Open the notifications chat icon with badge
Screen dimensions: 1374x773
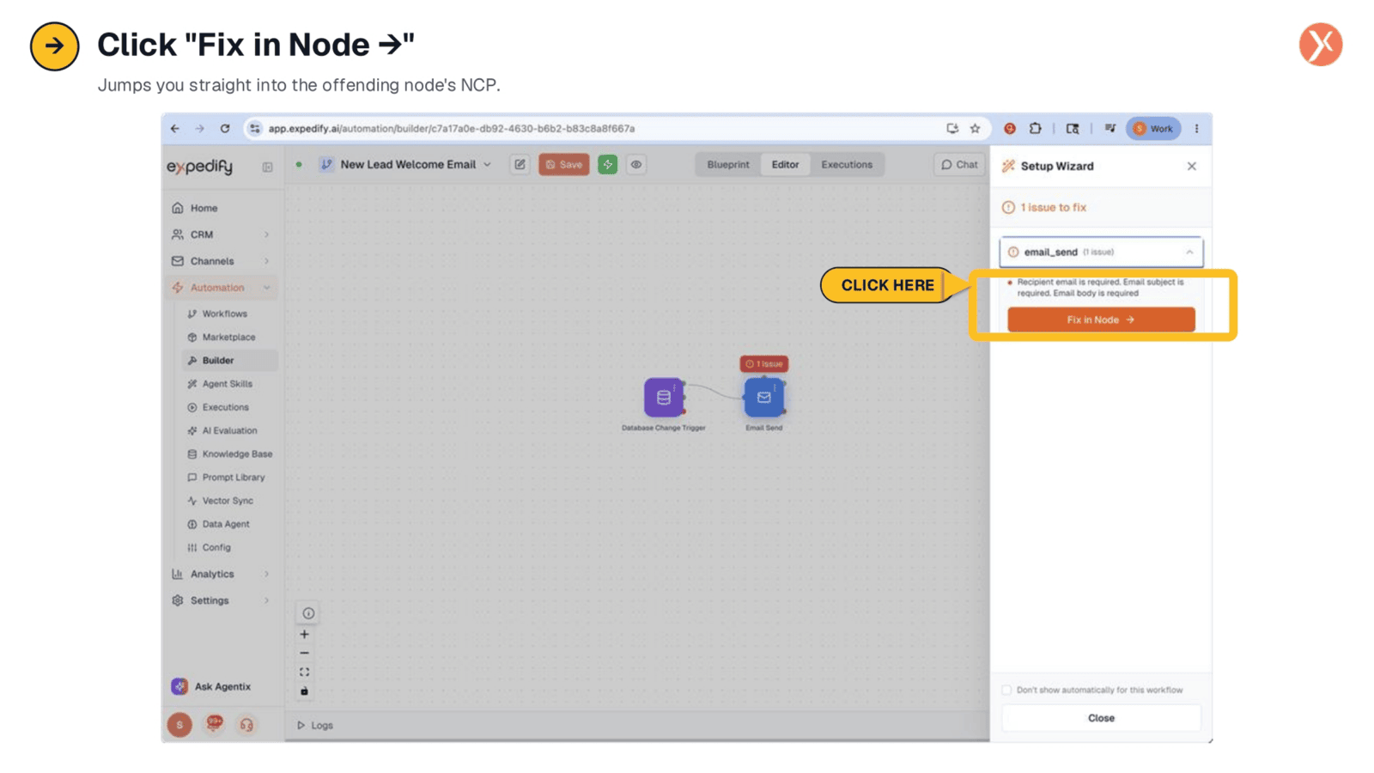[214, 724]
